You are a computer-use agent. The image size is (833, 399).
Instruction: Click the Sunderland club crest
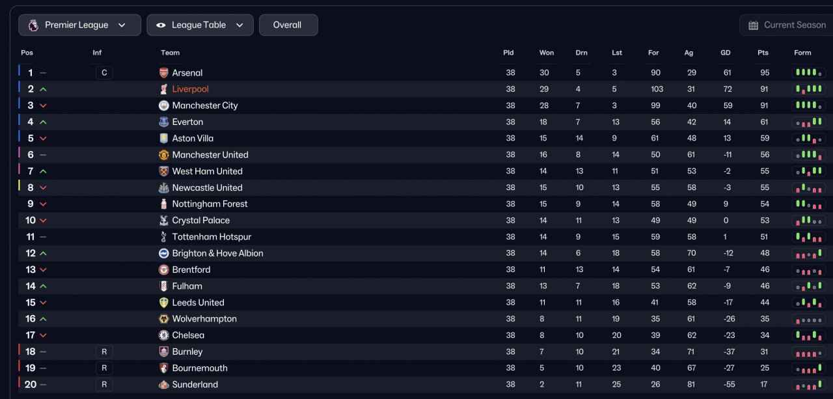(x=164, y=385)
